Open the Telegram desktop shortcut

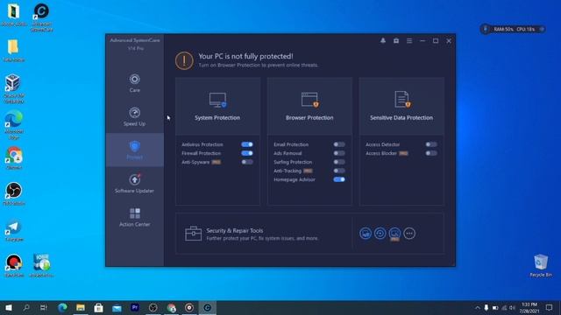[x=14, y=230]
